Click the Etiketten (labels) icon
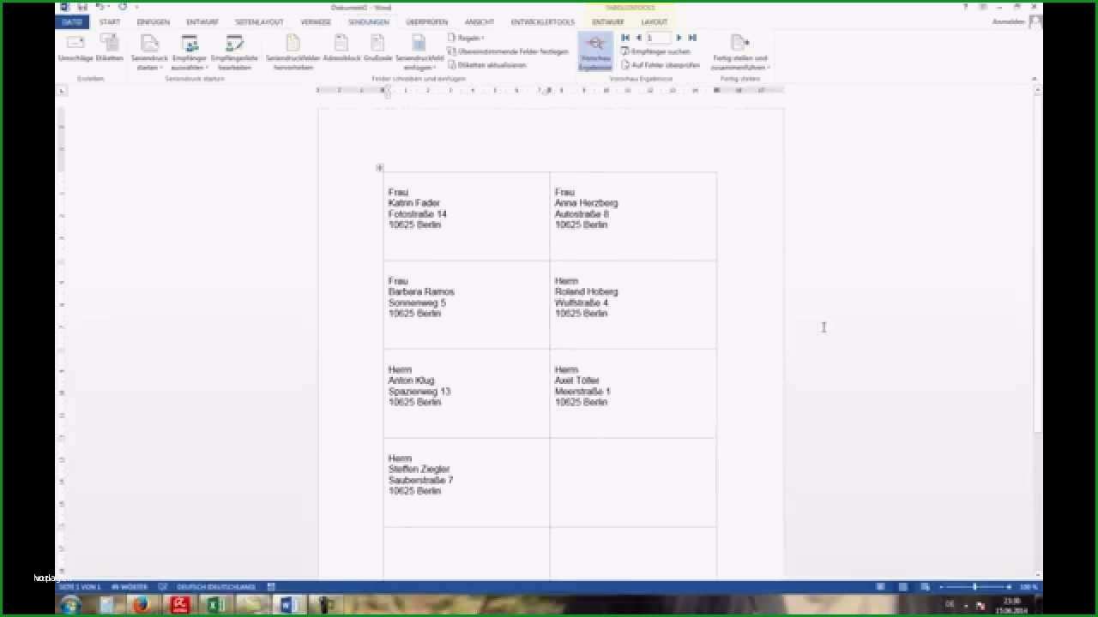 tap(110, 48)
